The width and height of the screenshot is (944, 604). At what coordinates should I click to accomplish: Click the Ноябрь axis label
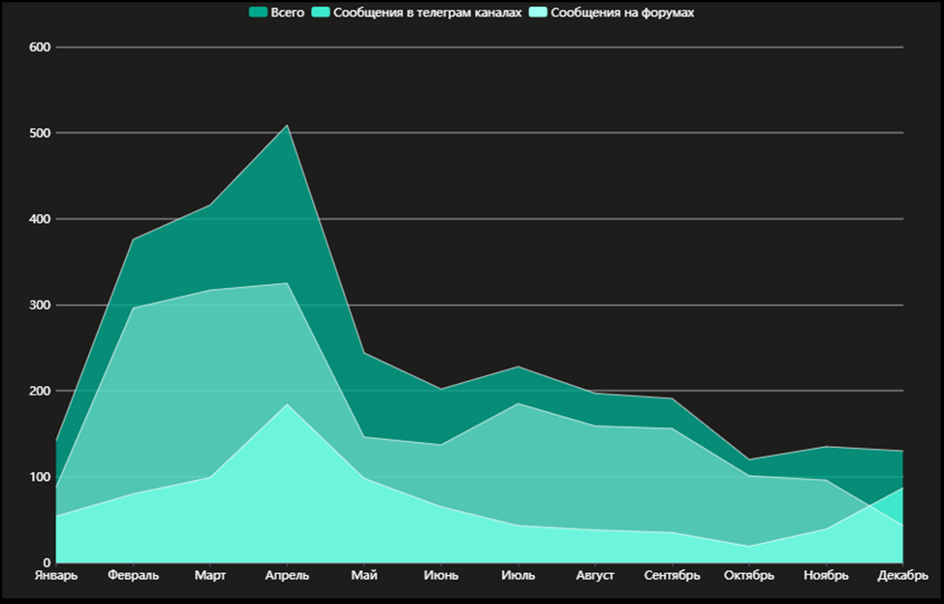pos(826,575)
